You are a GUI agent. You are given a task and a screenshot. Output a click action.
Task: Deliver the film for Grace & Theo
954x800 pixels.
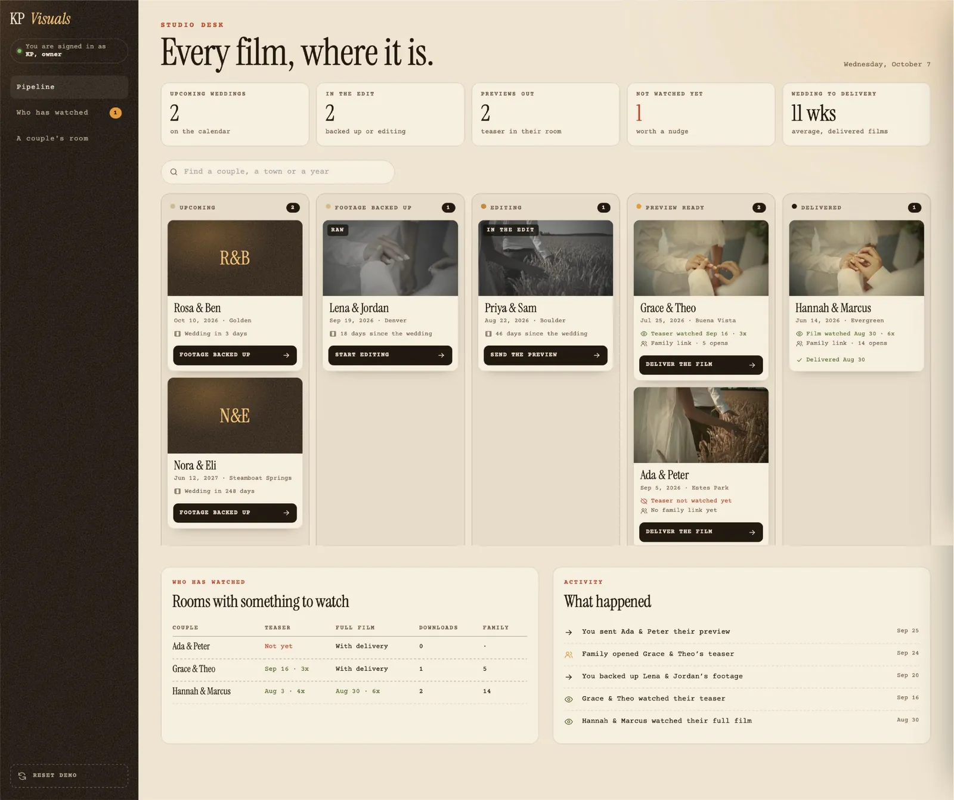(x=701, y=364)
